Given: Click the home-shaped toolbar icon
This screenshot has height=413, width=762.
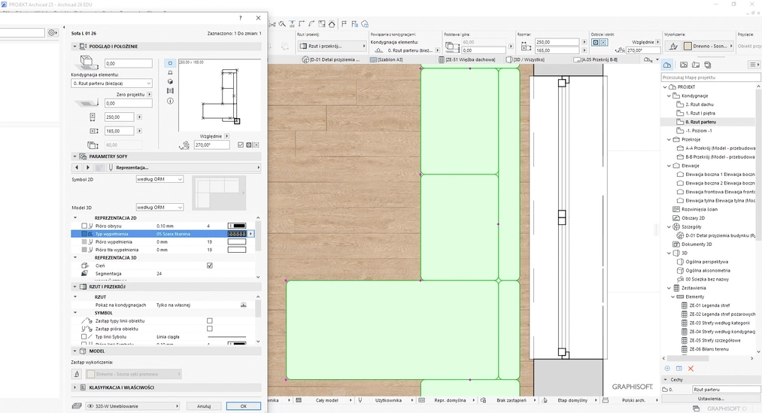Looking at the screenshot, I should (332, 24).
